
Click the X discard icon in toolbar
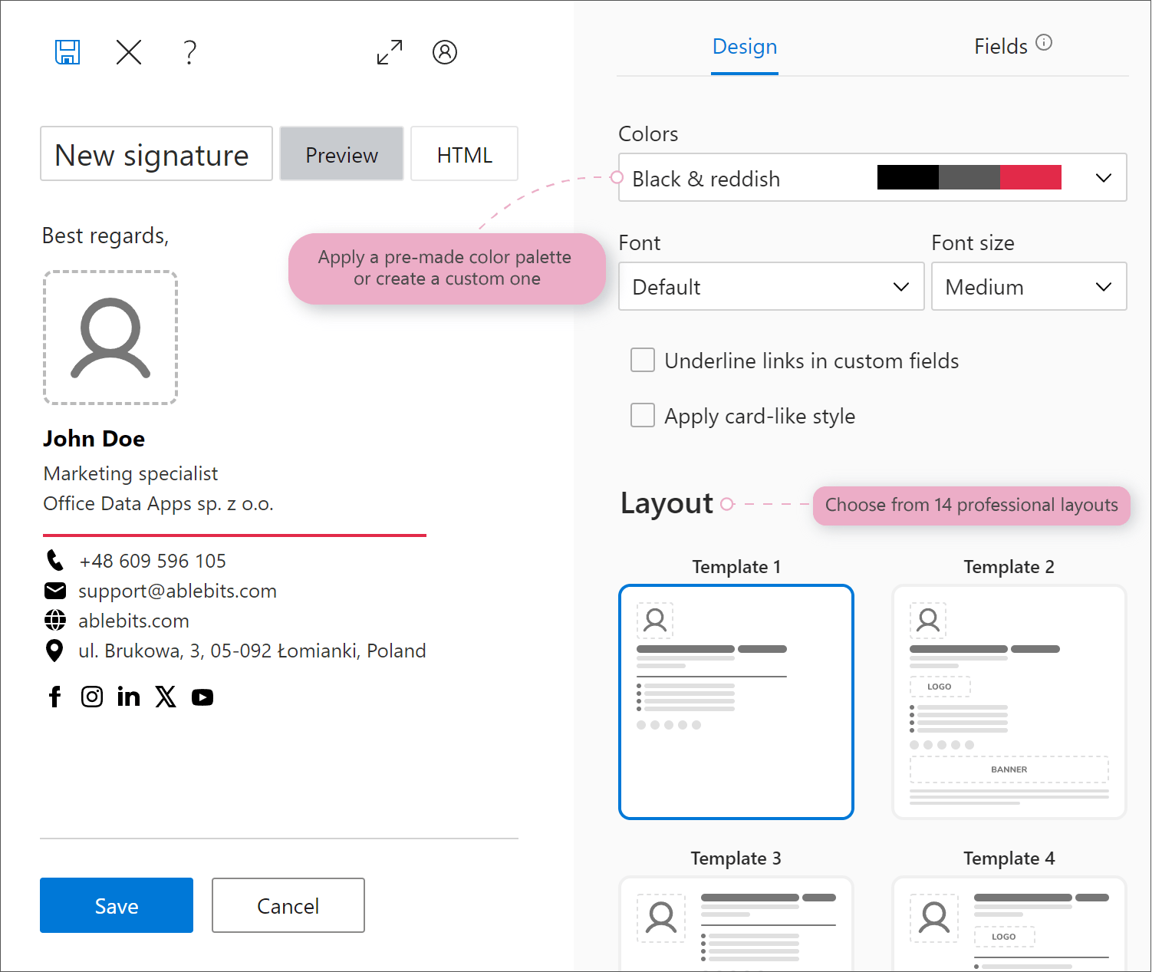coord(129,52)
